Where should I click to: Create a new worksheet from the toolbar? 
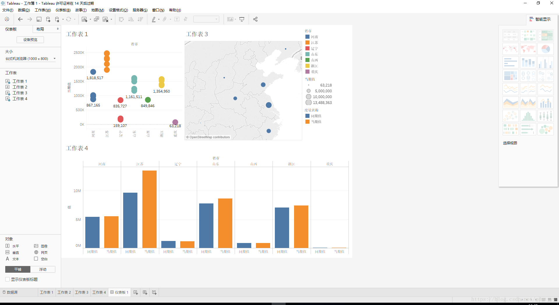pyautogui.click(x=84, y=19)
